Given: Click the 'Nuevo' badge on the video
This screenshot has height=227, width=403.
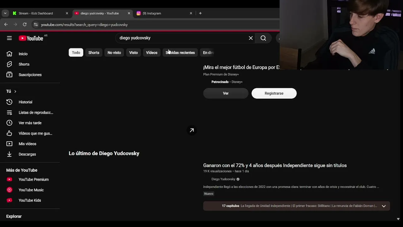Looking at the screenshot, I should click(209, 194).
